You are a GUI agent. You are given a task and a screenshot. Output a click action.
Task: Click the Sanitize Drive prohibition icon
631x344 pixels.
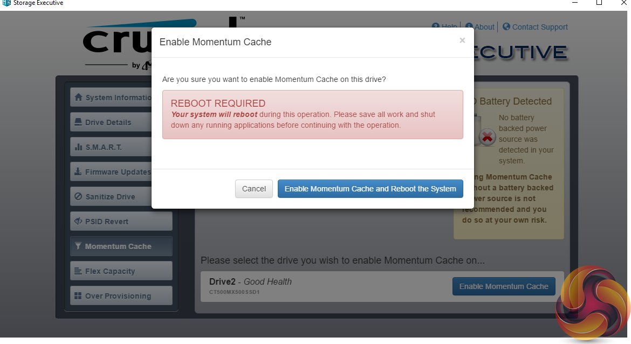[x=78, y=197]
